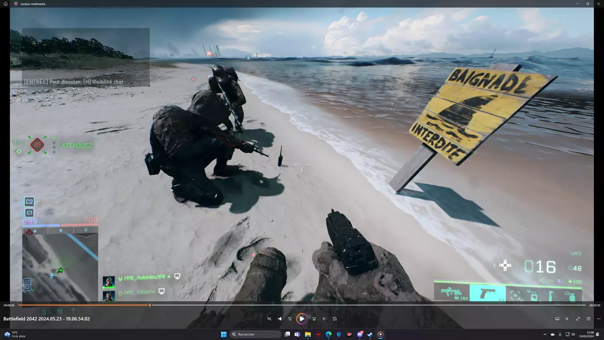Open the weather widget showing 15°C
This screenshot has height=340, width=604.
click(x=15, y=334)
